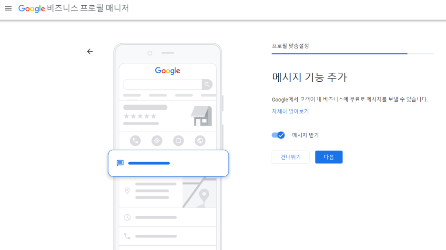Click the directions diamond icon in mockup
The width and height of the screenshot is (446, 250).
(x=157, y=141)
